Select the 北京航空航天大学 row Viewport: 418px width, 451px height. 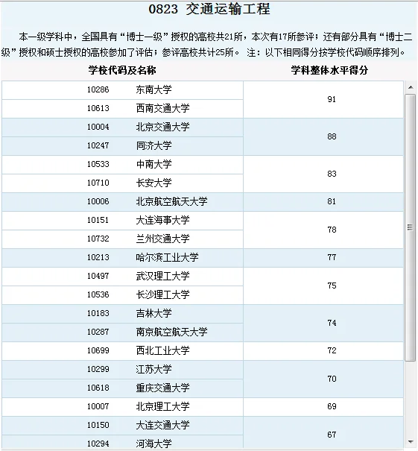[122, 202]
